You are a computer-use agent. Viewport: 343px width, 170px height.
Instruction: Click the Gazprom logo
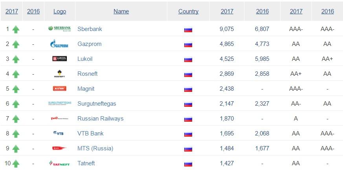click(x=59, y=44)
